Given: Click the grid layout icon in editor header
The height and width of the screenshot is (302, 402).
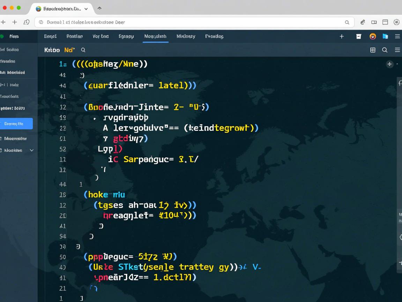Looking at the screenshot, I should (x=373, y=50).
